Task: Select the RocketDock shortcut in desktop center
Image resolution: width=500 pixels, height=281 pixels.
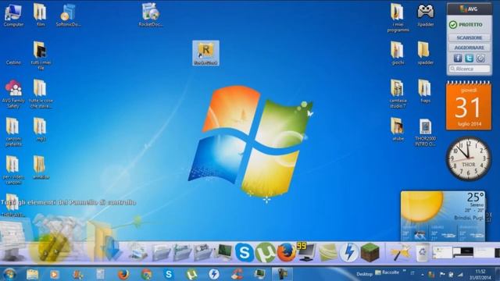Action: [205, 53]
